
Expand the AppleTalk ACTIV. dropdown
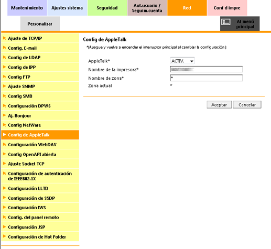[182, 61]
